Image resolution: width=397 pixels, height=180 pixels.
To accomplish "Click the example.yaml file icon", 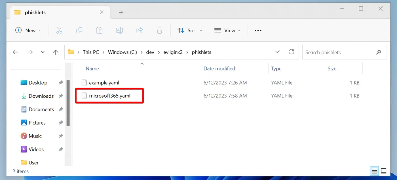I will (x=84, y=83).
